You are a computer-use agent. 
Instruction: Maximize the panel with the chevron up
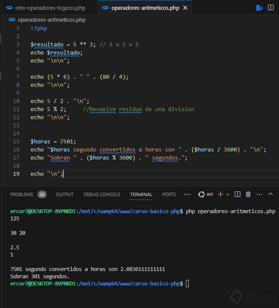tap(270, 194)
